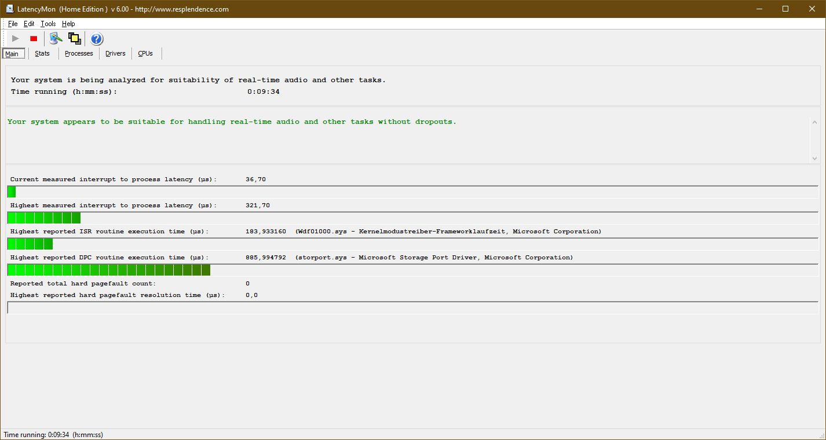Click the green 'Your system appears to be suitable' message
Screen dimensions: 826x440
[x=232, y=122]
